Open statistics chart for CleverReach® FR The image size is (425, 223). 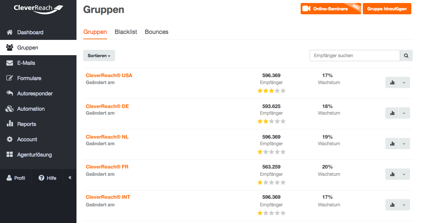(392, 174)
